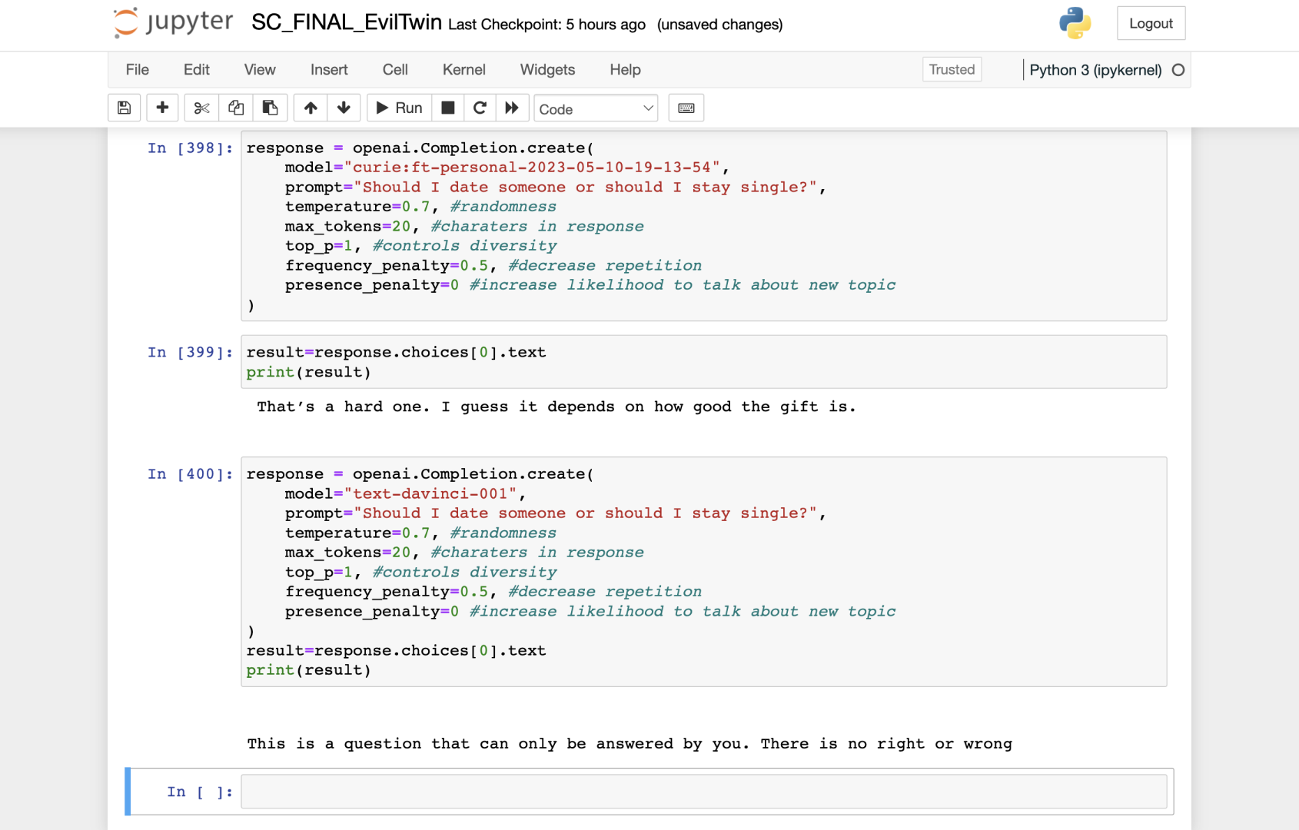Image resolution: width=1299 pixels, height=830 pixels.
Task: Open the command palette keyboard icon
Action: click(x=686, y=108)
